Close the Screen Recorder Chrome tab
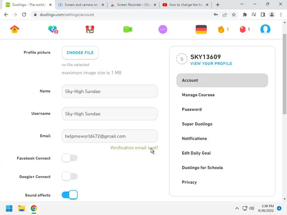The width and height of the screenshot is (287, 215). coord(155,5)
